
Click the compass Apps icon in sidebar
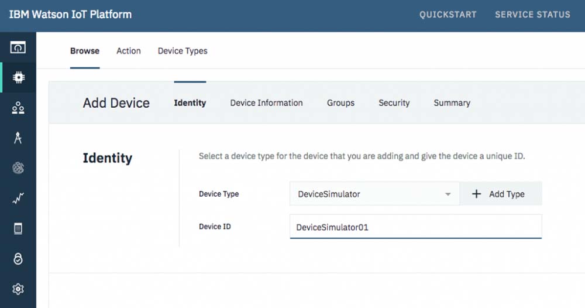(x=18, y=138)
